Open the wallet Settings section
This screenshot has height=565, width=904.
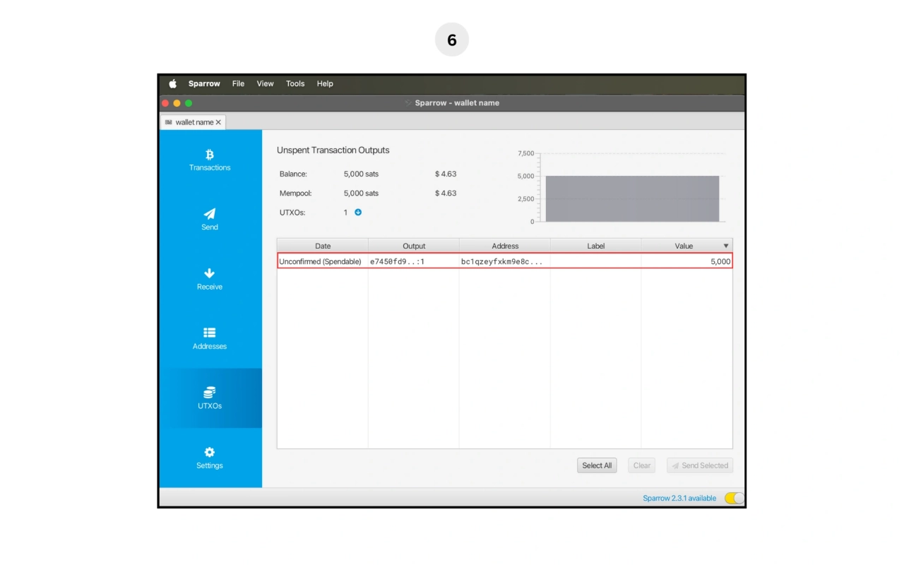(210, 458)
